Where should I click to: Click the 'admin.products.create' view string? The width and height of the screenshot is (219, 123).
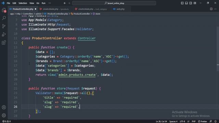[77, 75]
